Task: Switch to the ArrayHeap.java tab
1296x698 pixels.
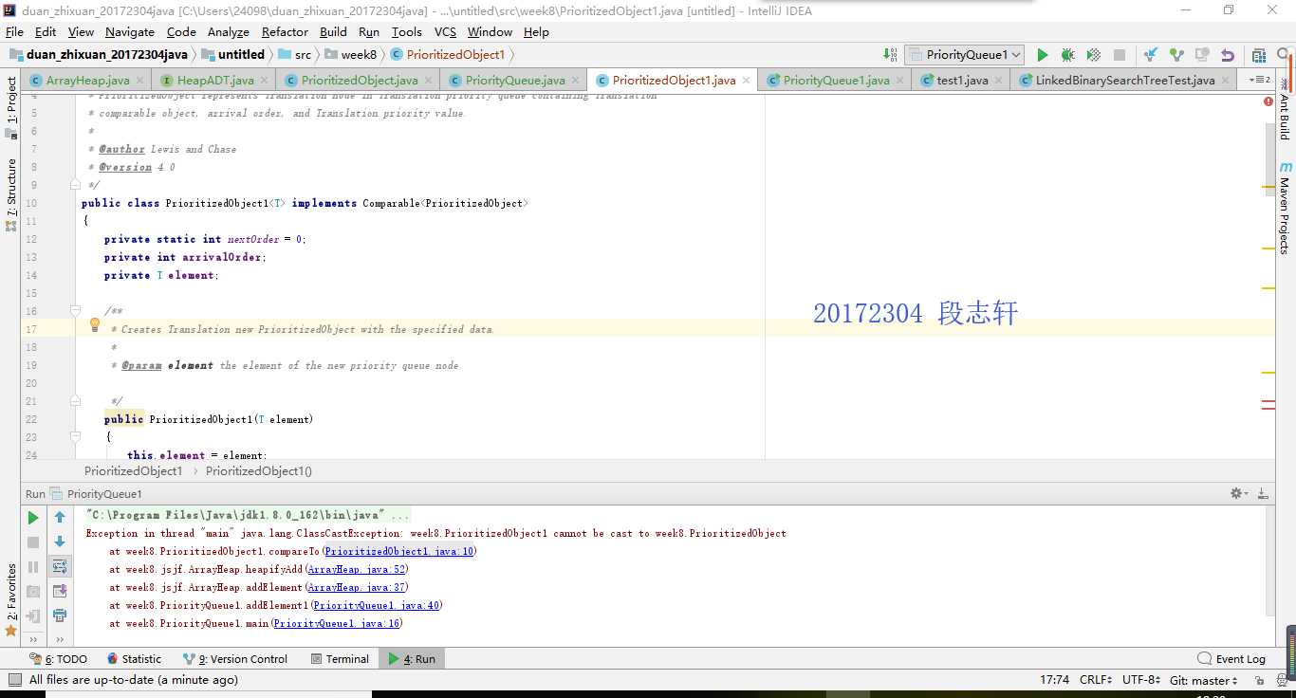Action: (x=88, y=80)
